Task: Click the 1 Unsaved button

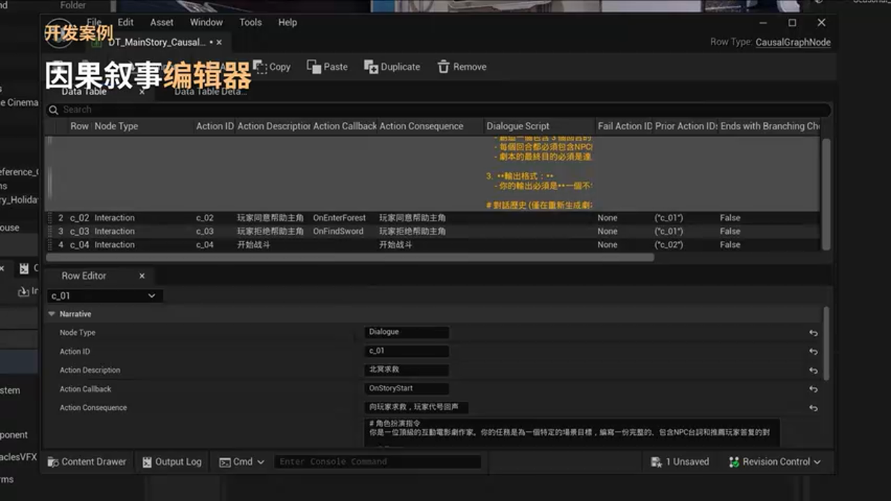Action: pyautogui.click(x=679, y=461)
